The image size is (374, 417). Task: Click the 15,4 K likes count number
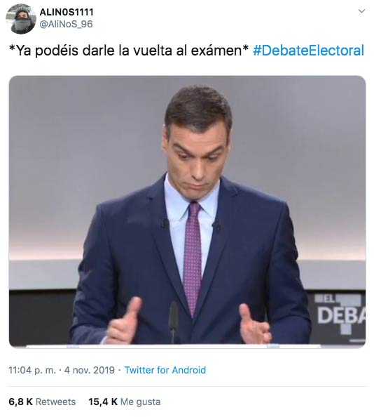(103, 402)
